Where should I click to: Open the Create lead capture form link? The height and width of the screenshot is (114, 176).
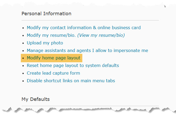pyautogui.click(x=53, y=73)
